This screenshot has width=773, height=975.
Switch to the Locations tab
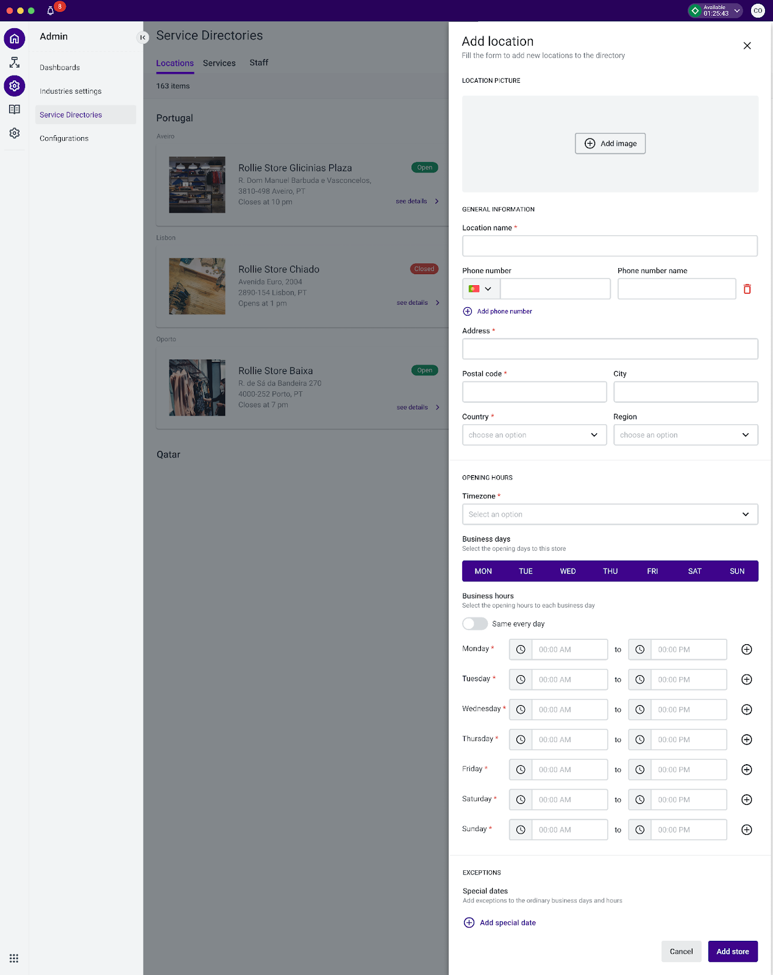(x=175, y=63)
